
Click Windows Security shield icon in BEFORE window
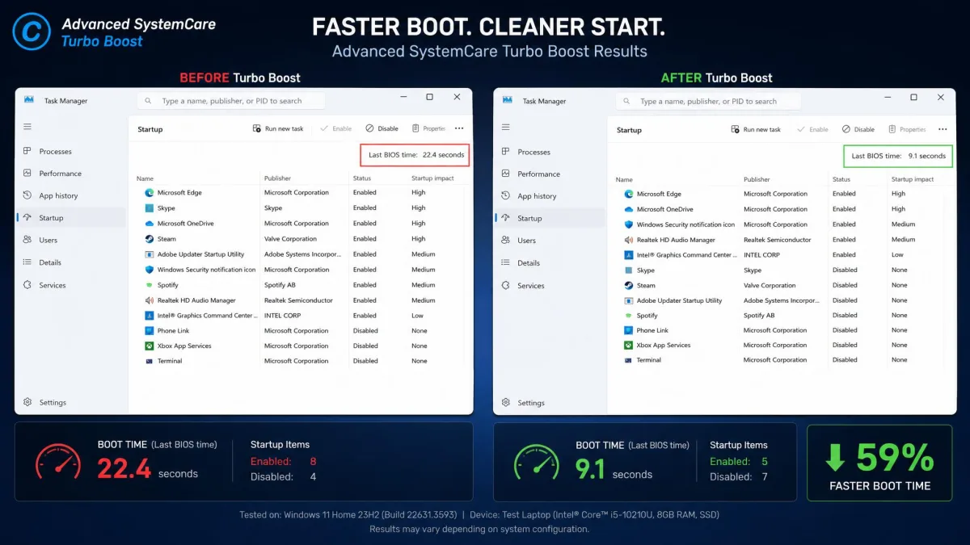(150, 270)
